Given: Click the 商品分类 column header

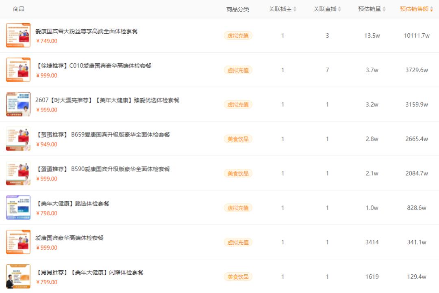Looking at the screenshot, I should (x=237, y=9).
